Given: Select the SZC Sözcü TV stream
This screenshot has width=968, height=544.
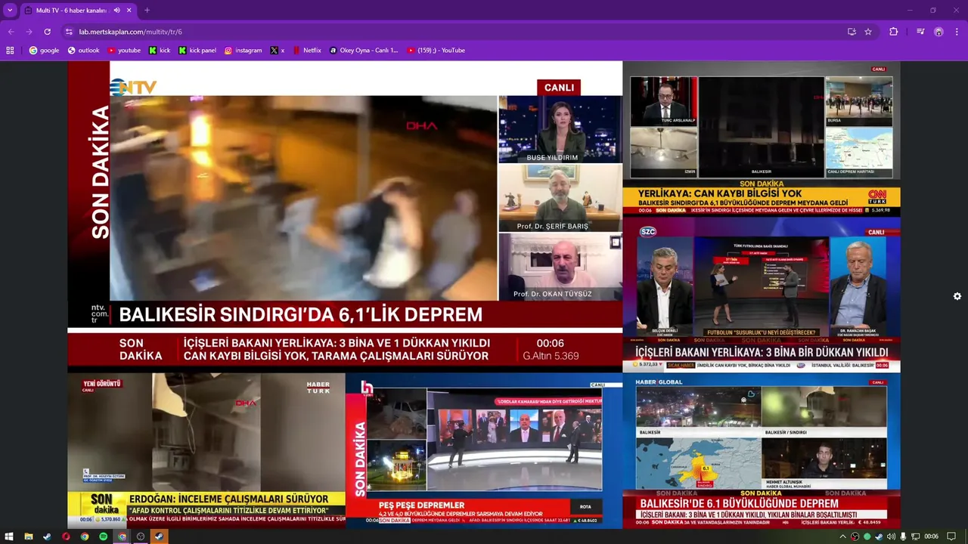Looking at the screenshot, I should (762, 295).
